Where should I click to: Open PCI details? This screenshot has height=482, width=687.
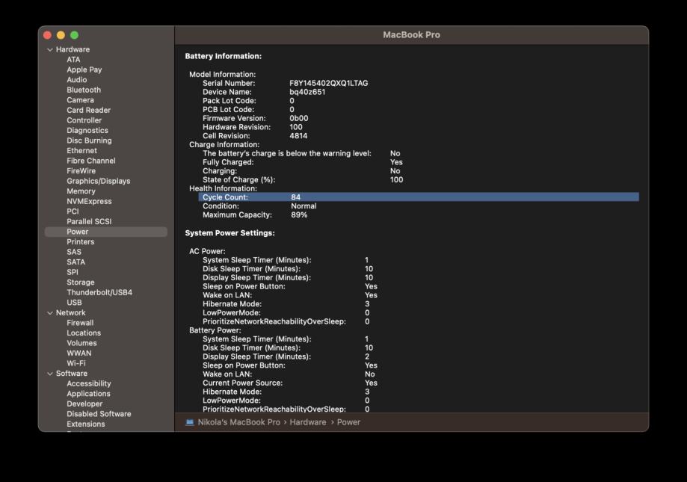point(73,211)
